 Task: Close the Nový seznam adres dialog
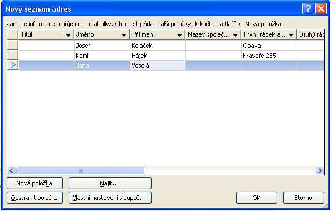coord(321,9)
